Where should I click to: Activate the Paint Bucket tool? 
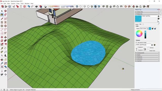[2, 15]
